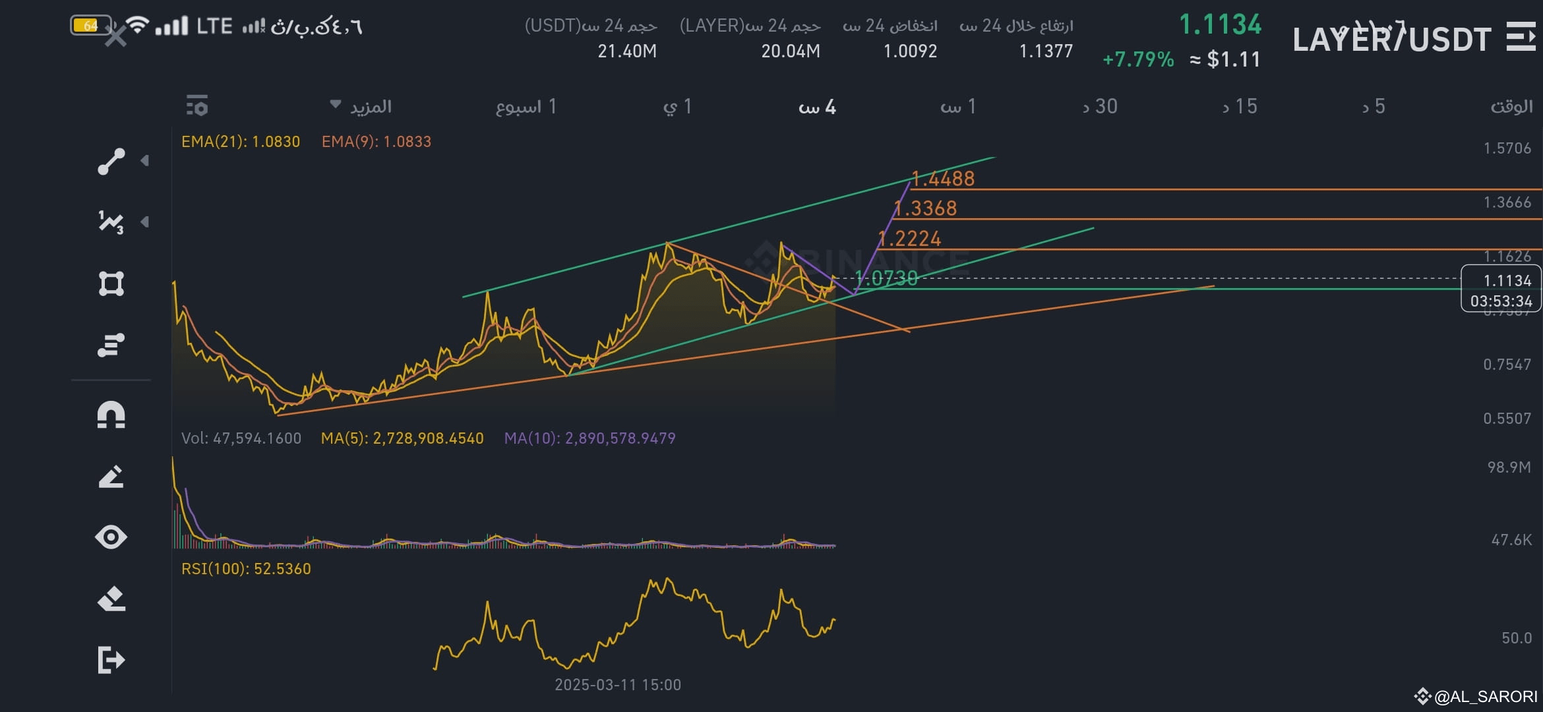Toggle drawings visibility with the eye icon
This screenshot has width=1543, height=712.
[111, 537]
